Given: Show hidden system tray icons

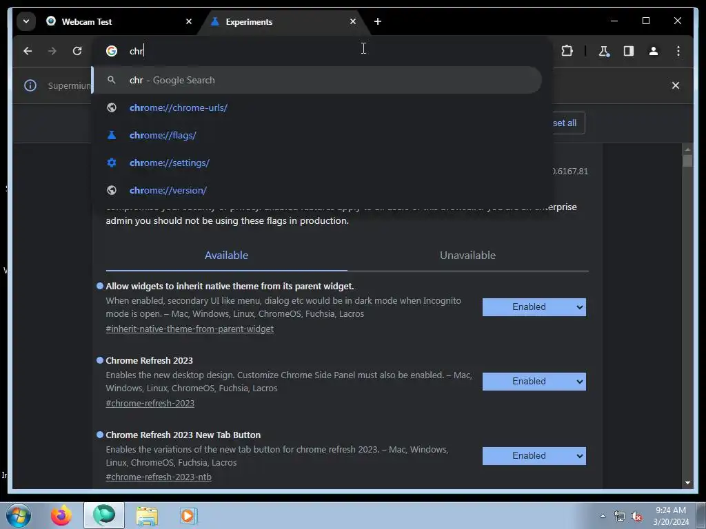Looking at the screenshot, I should tap(603, 516).
